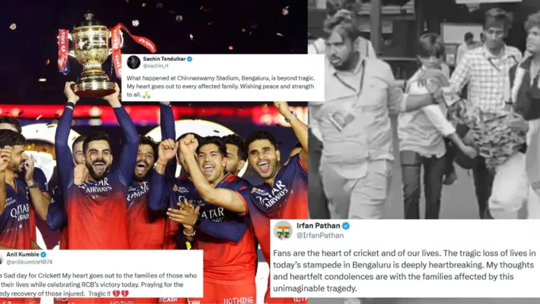Click Irfan Pathan's tweet text about fans
Screen dimensions: 540x304
404,270
